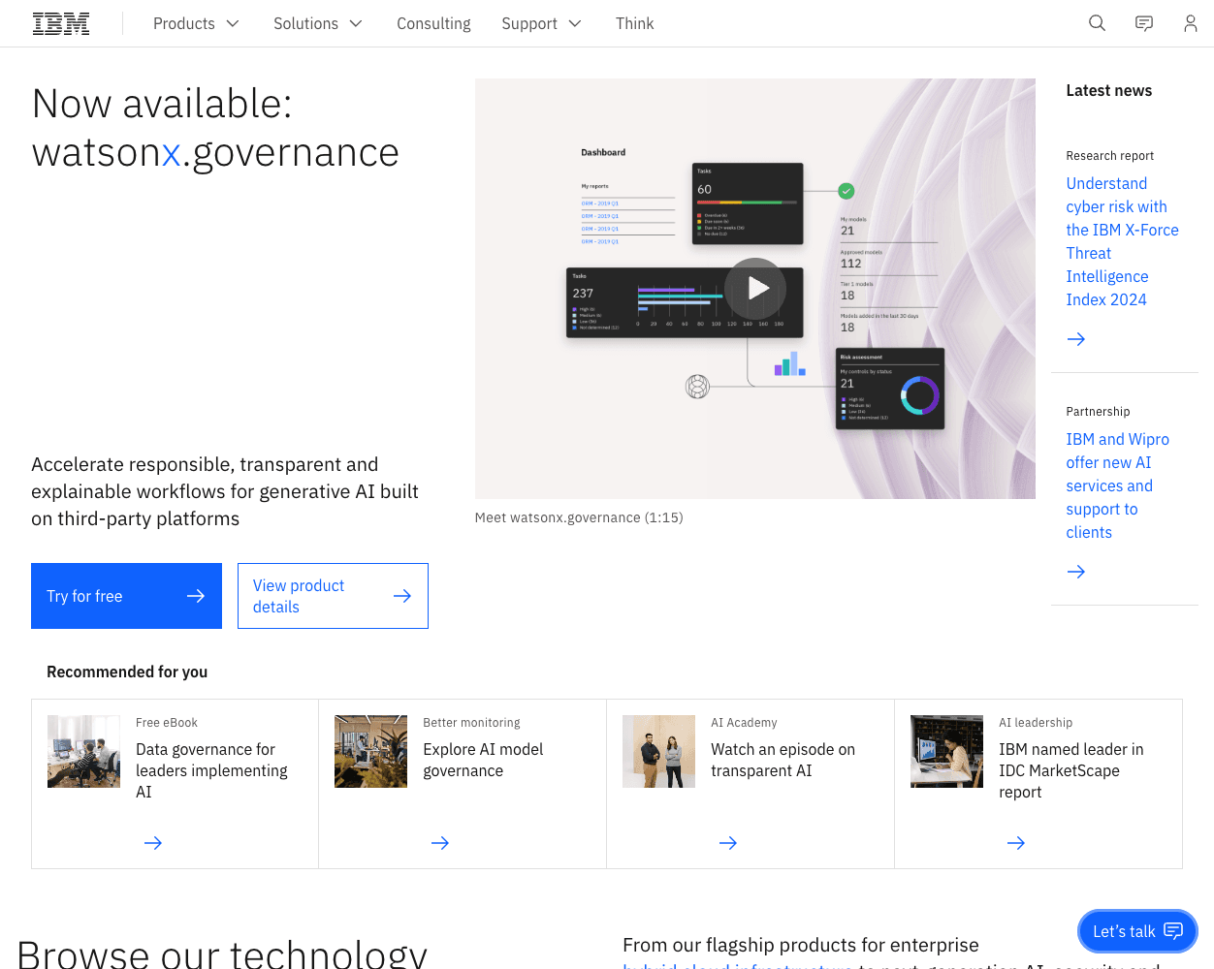Open the user profile icon

point(1191,23)
